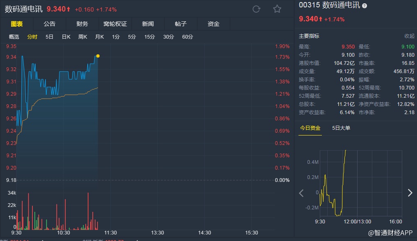Select the 周K chart period
Viewport: 417px width, 241px height.
pyautogui.click(x=83, y=37)
